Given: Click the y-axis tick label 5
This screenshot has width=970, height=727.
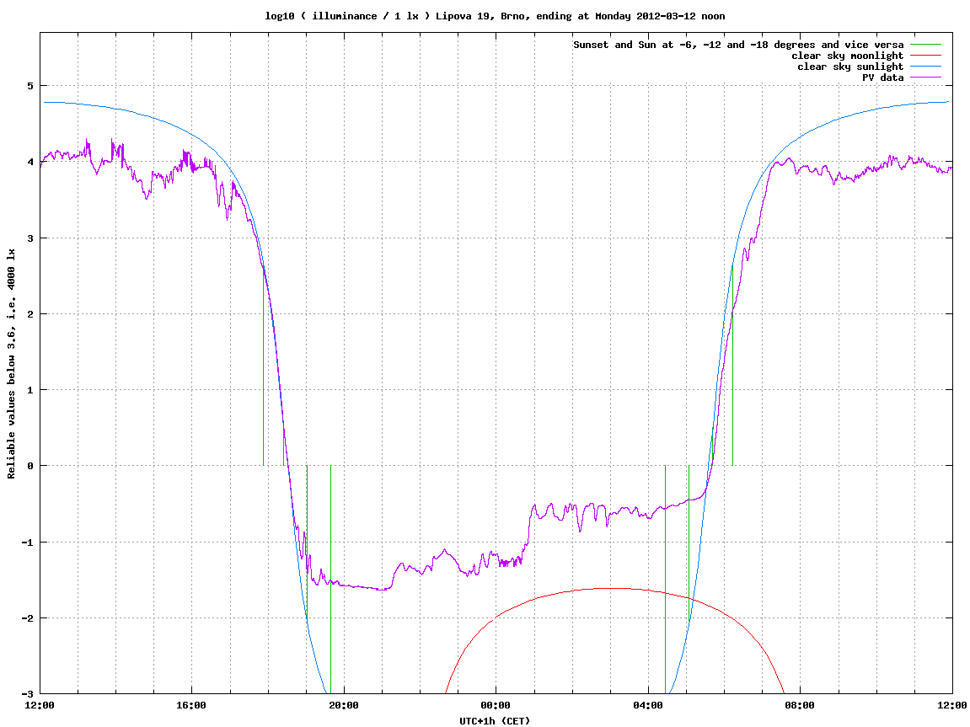Looking at the screenshot, I should 29,86.
